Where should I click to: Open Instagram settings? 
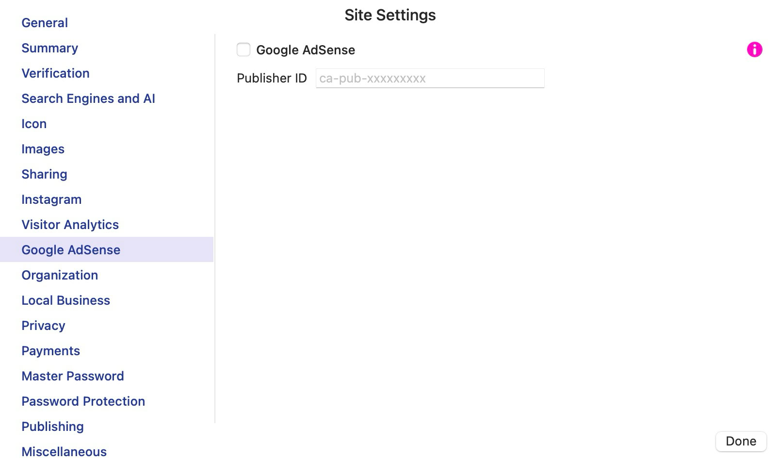(x=51, y=199)
